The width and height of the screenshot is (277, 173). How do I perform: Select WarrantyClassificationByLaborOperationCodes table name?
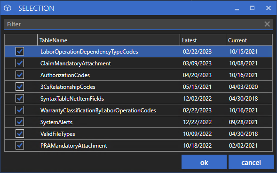point(98,110)
